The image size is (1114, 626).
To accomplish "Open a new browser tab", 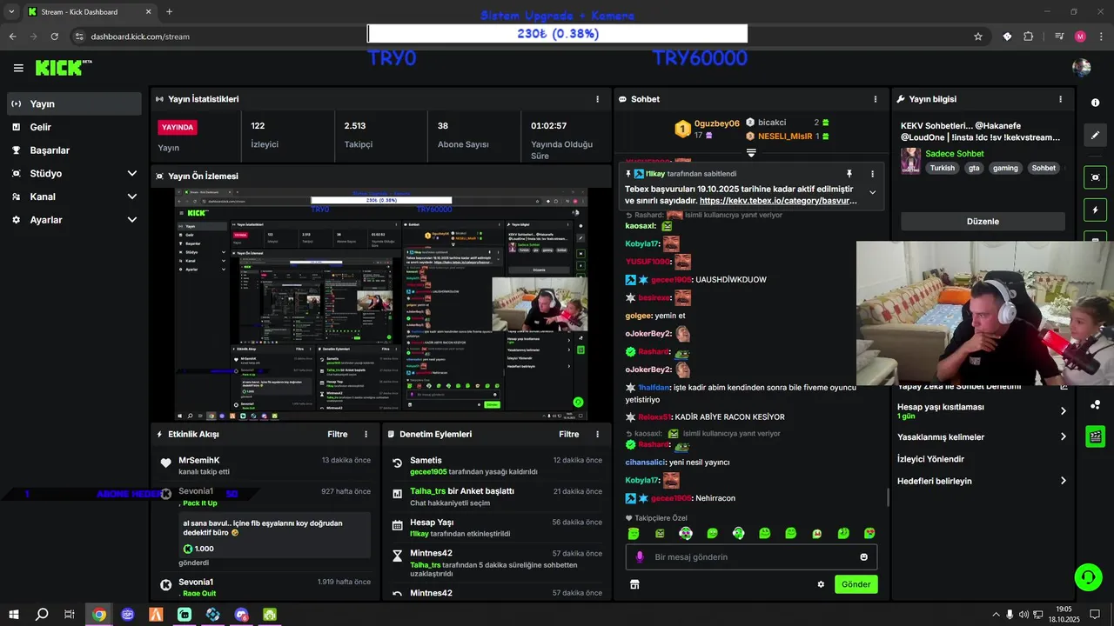I will click(x=169, y=12).
